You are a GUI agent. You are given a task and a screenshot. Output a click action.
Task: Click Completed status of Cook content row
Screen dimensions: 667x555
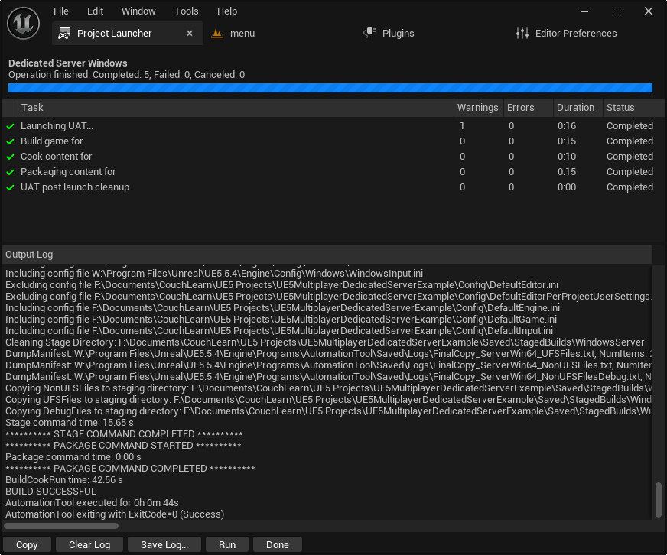click(630, 157)
